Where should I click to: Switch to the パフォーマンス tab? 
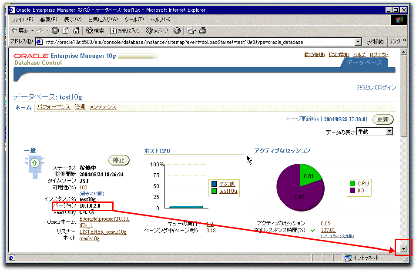(54, 107)
